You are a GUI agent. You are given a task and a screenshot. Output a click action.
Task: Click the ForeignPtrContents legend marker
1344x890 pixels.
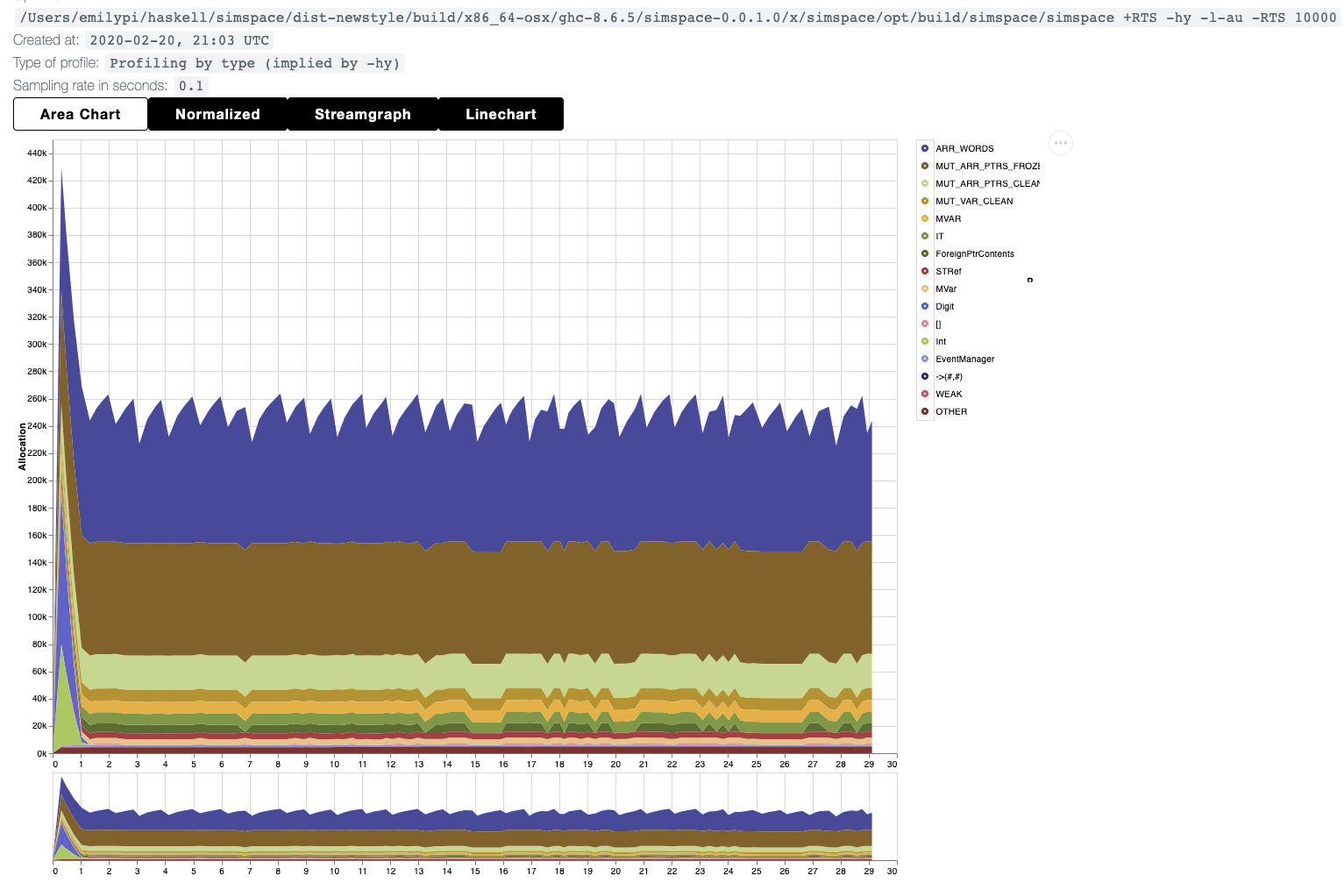[925, 253]
